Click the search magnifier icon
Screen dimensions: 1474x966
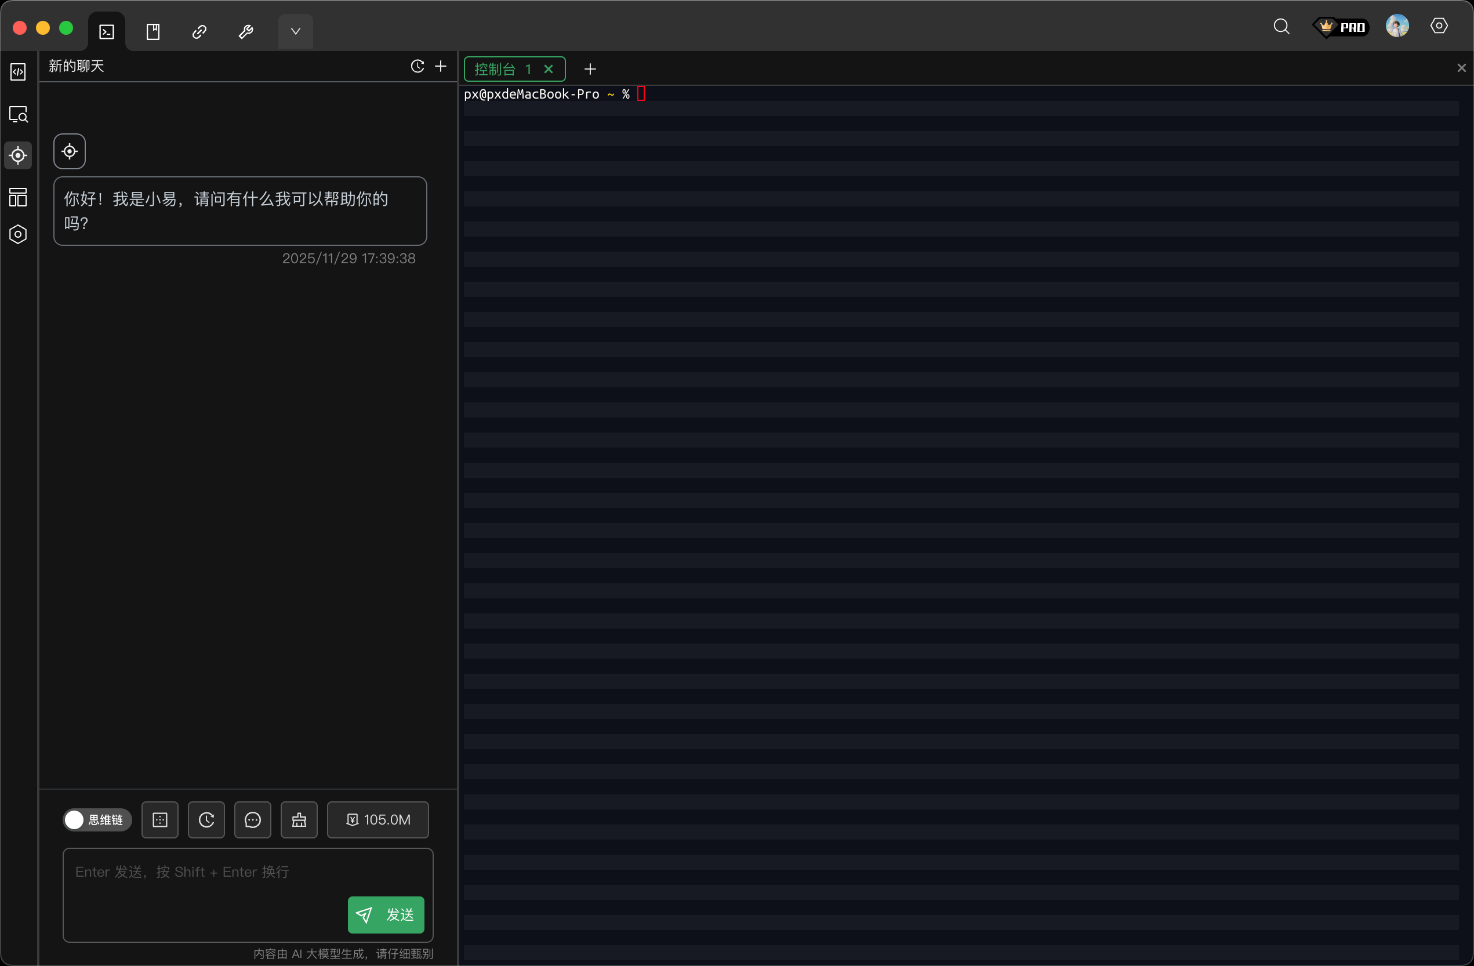pos(1281,27)
